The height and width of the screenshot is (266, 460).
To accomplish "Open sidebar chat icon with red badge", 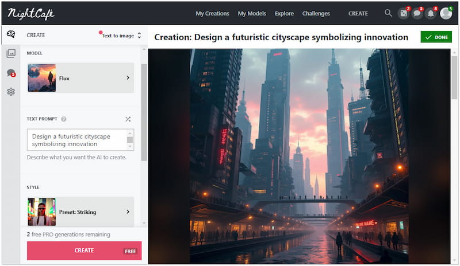I will coord(10,73).
